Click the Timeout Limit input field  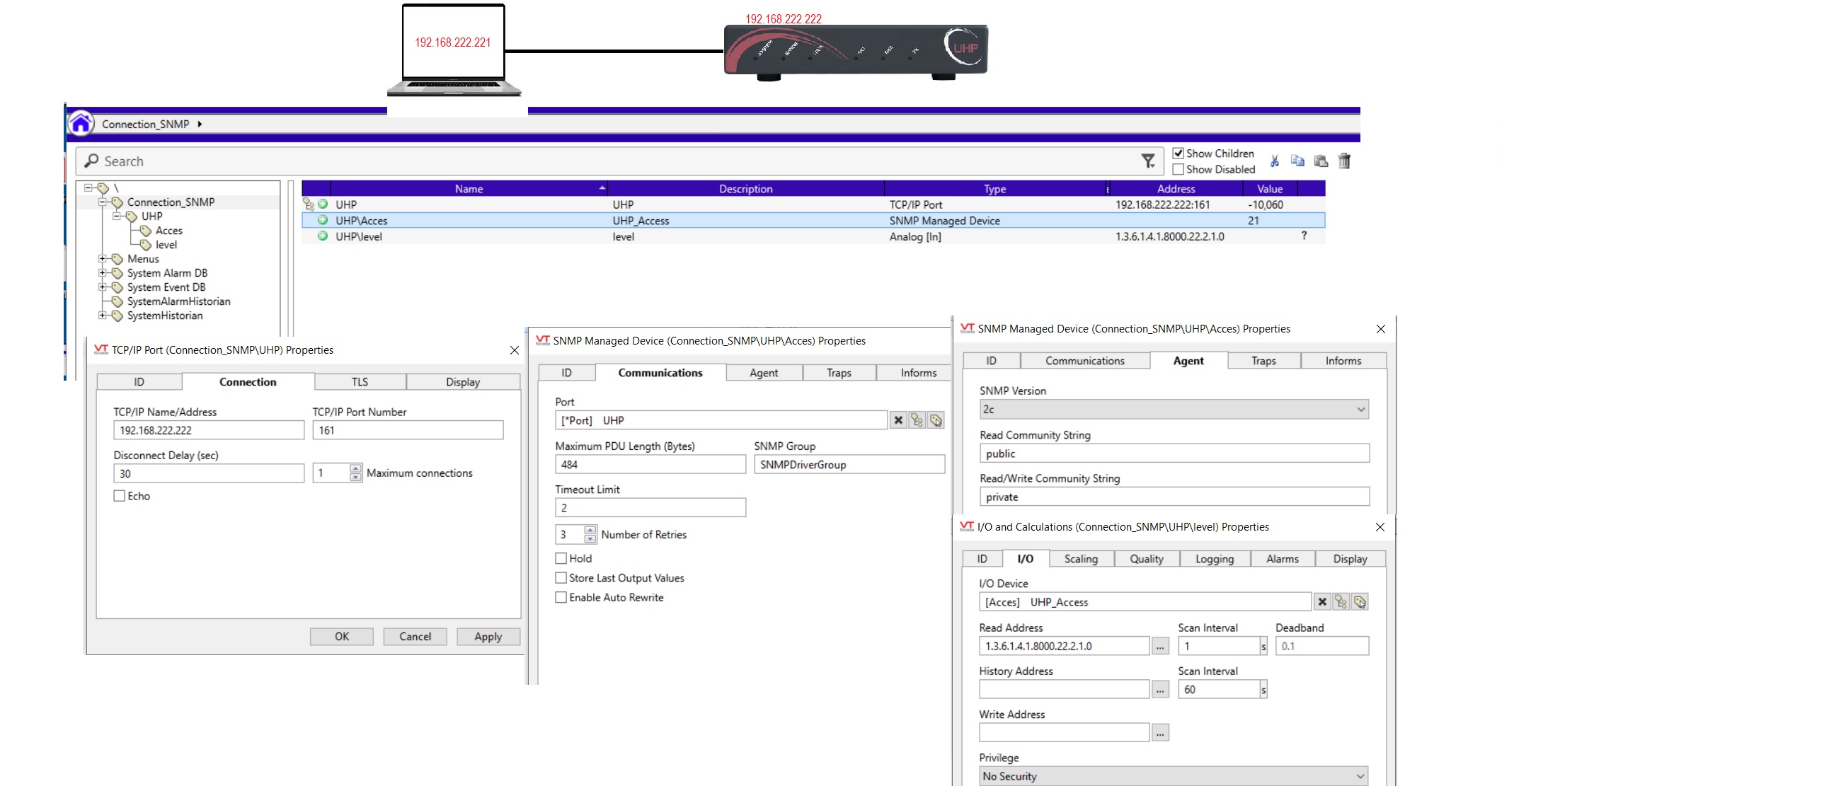650,508
